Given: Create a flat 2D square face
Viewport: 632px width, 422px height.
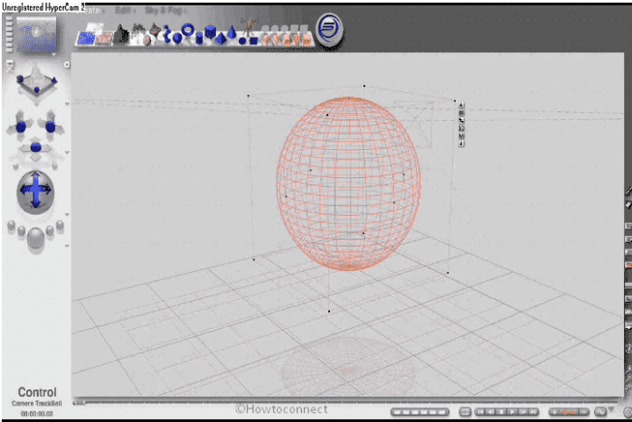Looking at the screenshot, I should [x=254, y=41].
